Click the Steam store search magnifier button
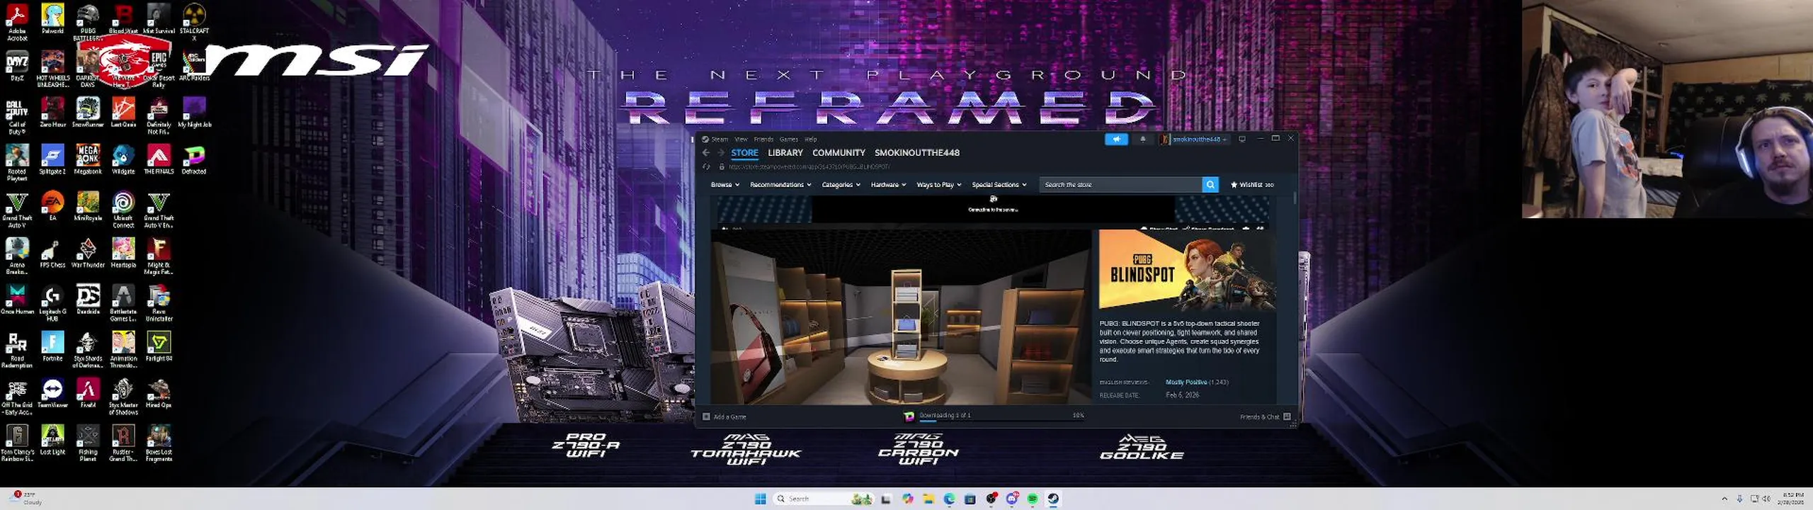This screenshot has width=1813, height=510. 1210,185
